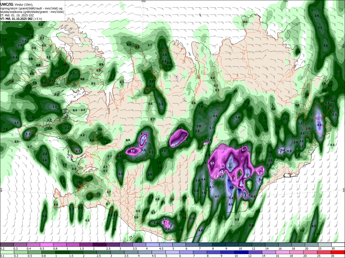Click the 'rigning/skúrir' legend description line
Image resolution: width=345 pixels, height=258 pixels.
(32, 8)
